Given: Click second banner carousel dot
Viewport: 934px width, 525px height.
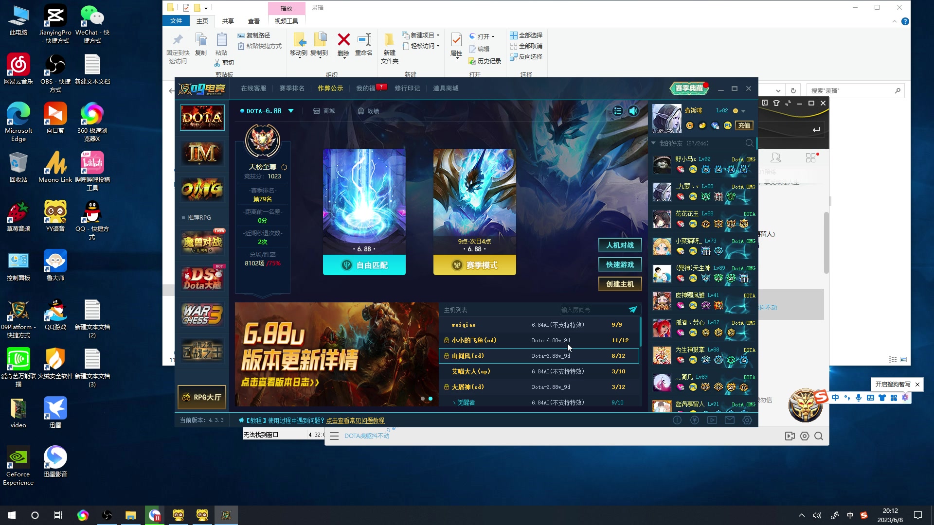Looking at the screenshot, I should click(431, 399).
